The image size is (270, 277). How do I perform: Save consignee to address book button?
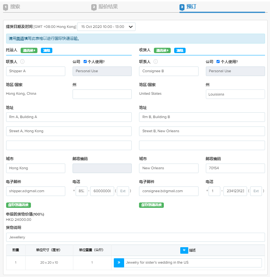151,205
